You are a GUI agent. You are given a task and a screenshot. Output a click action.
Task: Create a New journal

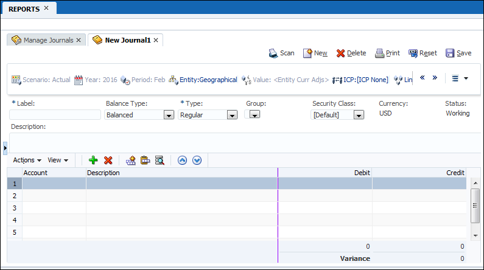pyautogui.click(x=315, y=53)
